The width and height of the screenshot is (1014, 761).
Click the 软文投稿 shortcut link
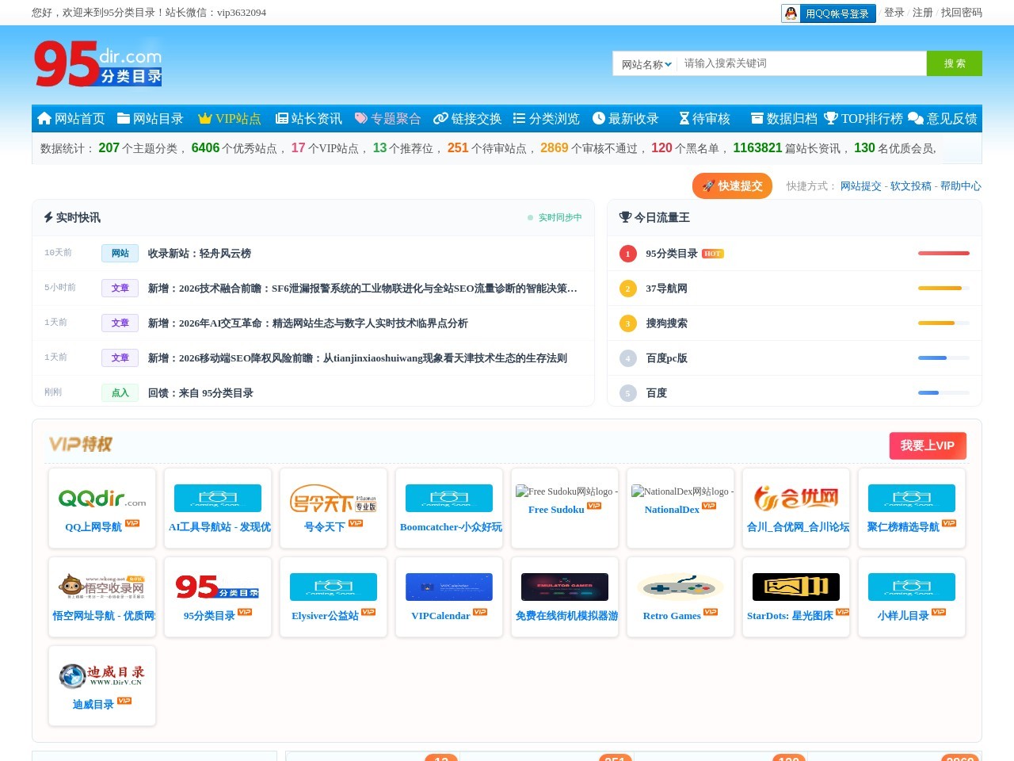(x=911, y=186)
